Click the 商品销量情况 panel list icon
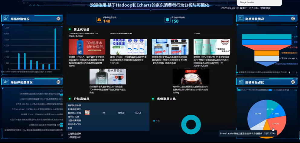 [241, 18]
